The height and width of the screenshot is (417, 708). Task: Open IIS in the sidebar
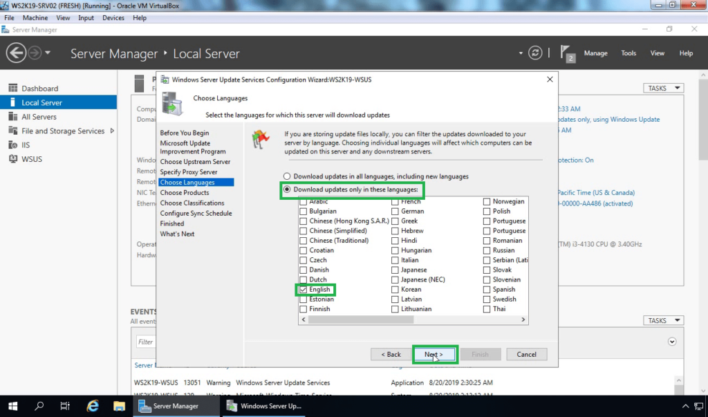(26, 145)
